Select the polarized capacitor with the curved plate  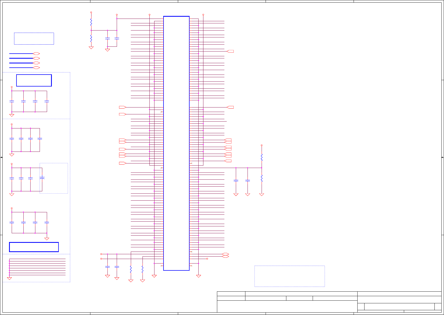point(42,178)
